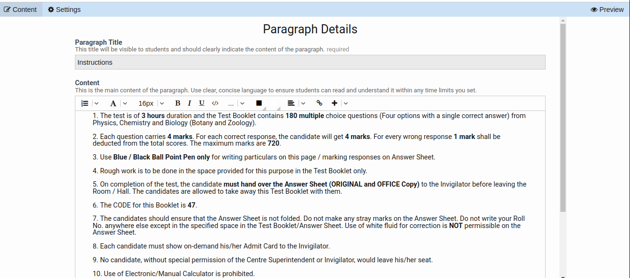Click the ellipsis more-options icon

[x=231, y=103]
